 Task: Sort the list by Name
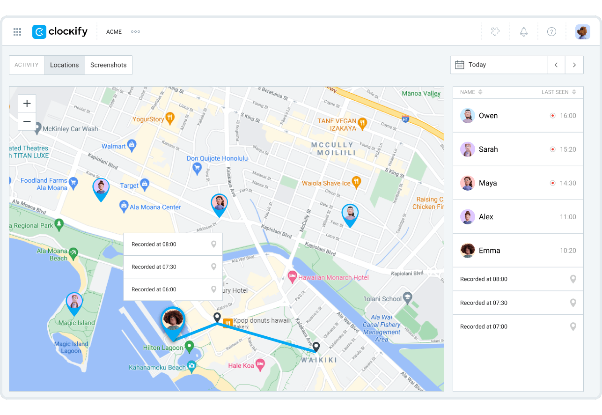pyautogui.click(x=471, y=92)
